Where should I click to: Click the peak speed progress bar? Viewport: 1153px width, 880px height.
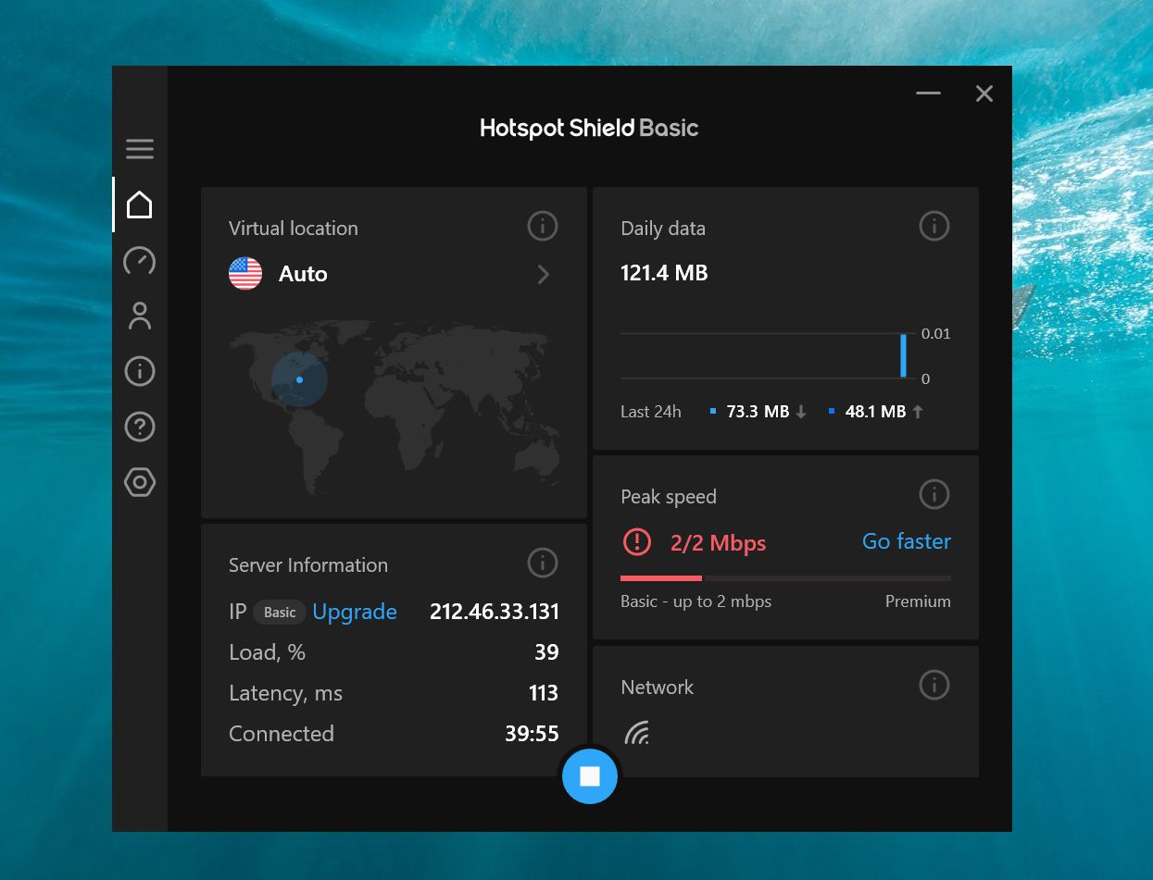785,578
